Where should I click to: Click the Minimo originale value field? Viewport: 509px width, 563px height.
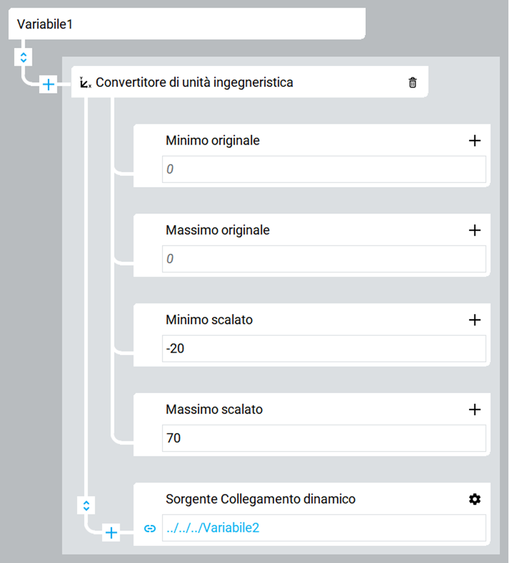click(x=324, y=169)
